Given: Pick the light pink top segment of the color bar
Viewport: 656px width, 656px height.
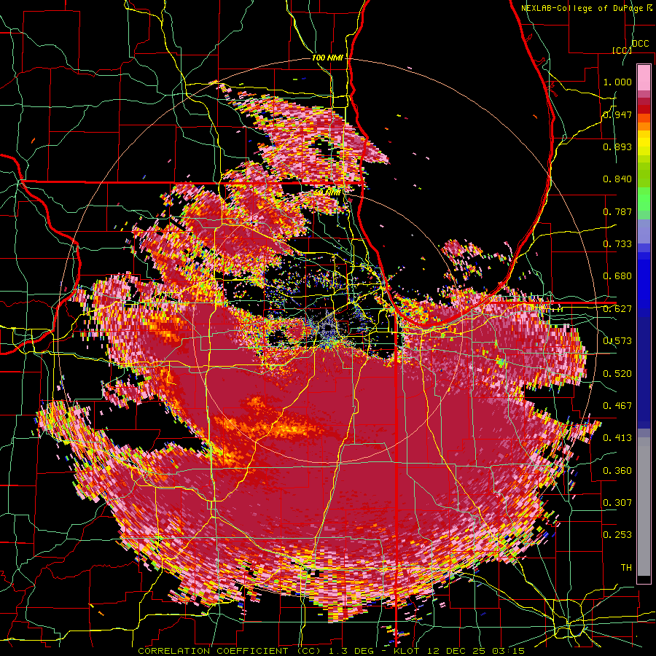Looking at the screenshot, I should tap(644, 77).
